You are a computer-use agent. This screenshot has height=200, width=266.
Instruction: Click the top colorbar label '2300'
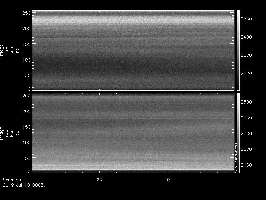tap(246, 55)
